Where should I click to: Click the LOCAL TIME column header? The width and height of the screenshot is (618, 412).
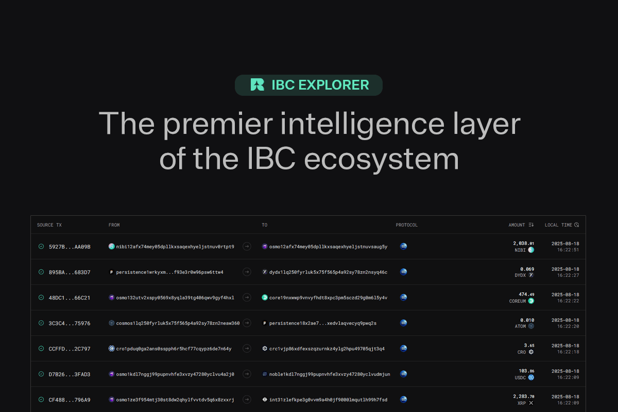pyautogui.click(x=558, y=225)
